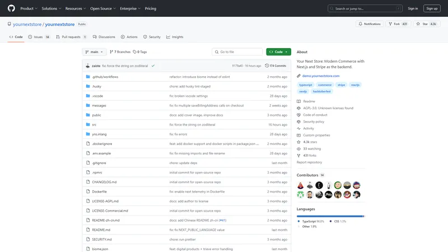This screenshot has height=252, width=448.
Task: Open the Pricing page
Action: click(x=150, y=8)
